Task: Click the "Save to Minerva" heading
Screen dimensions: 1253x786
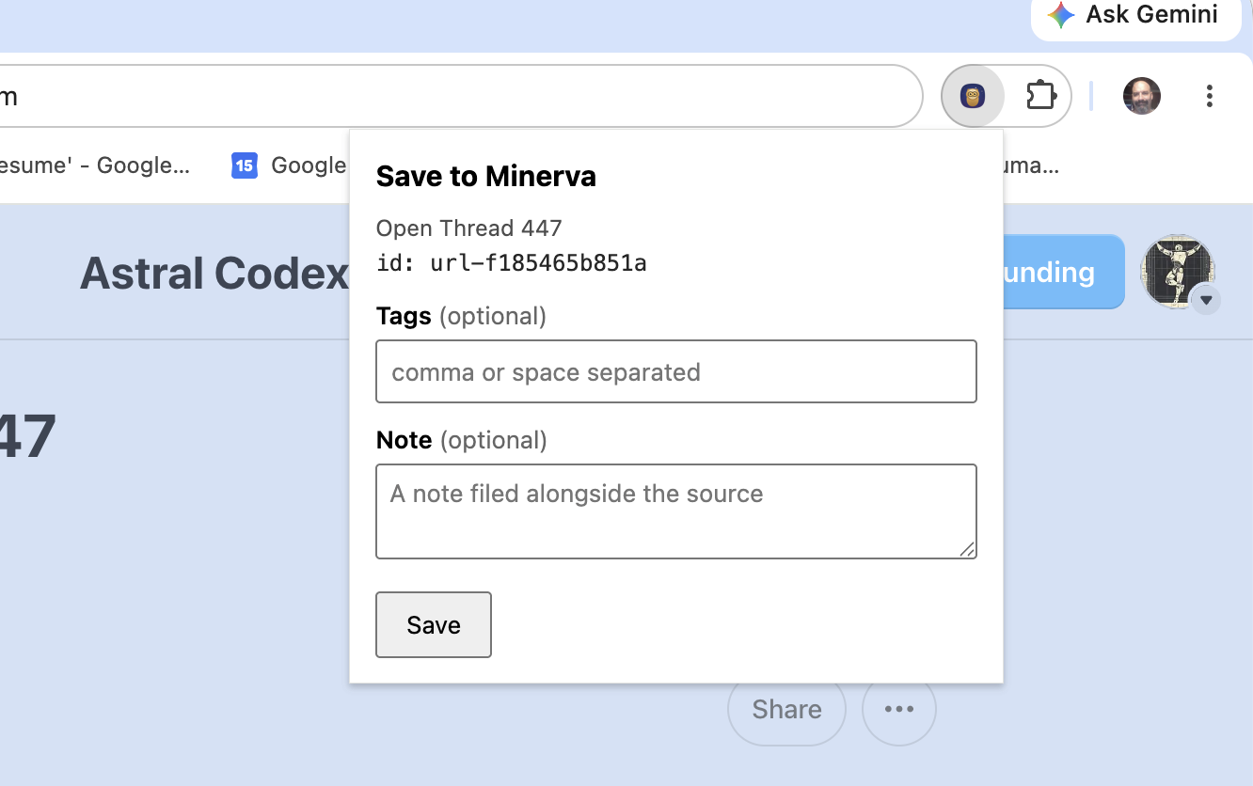Action: click(486, 177)
